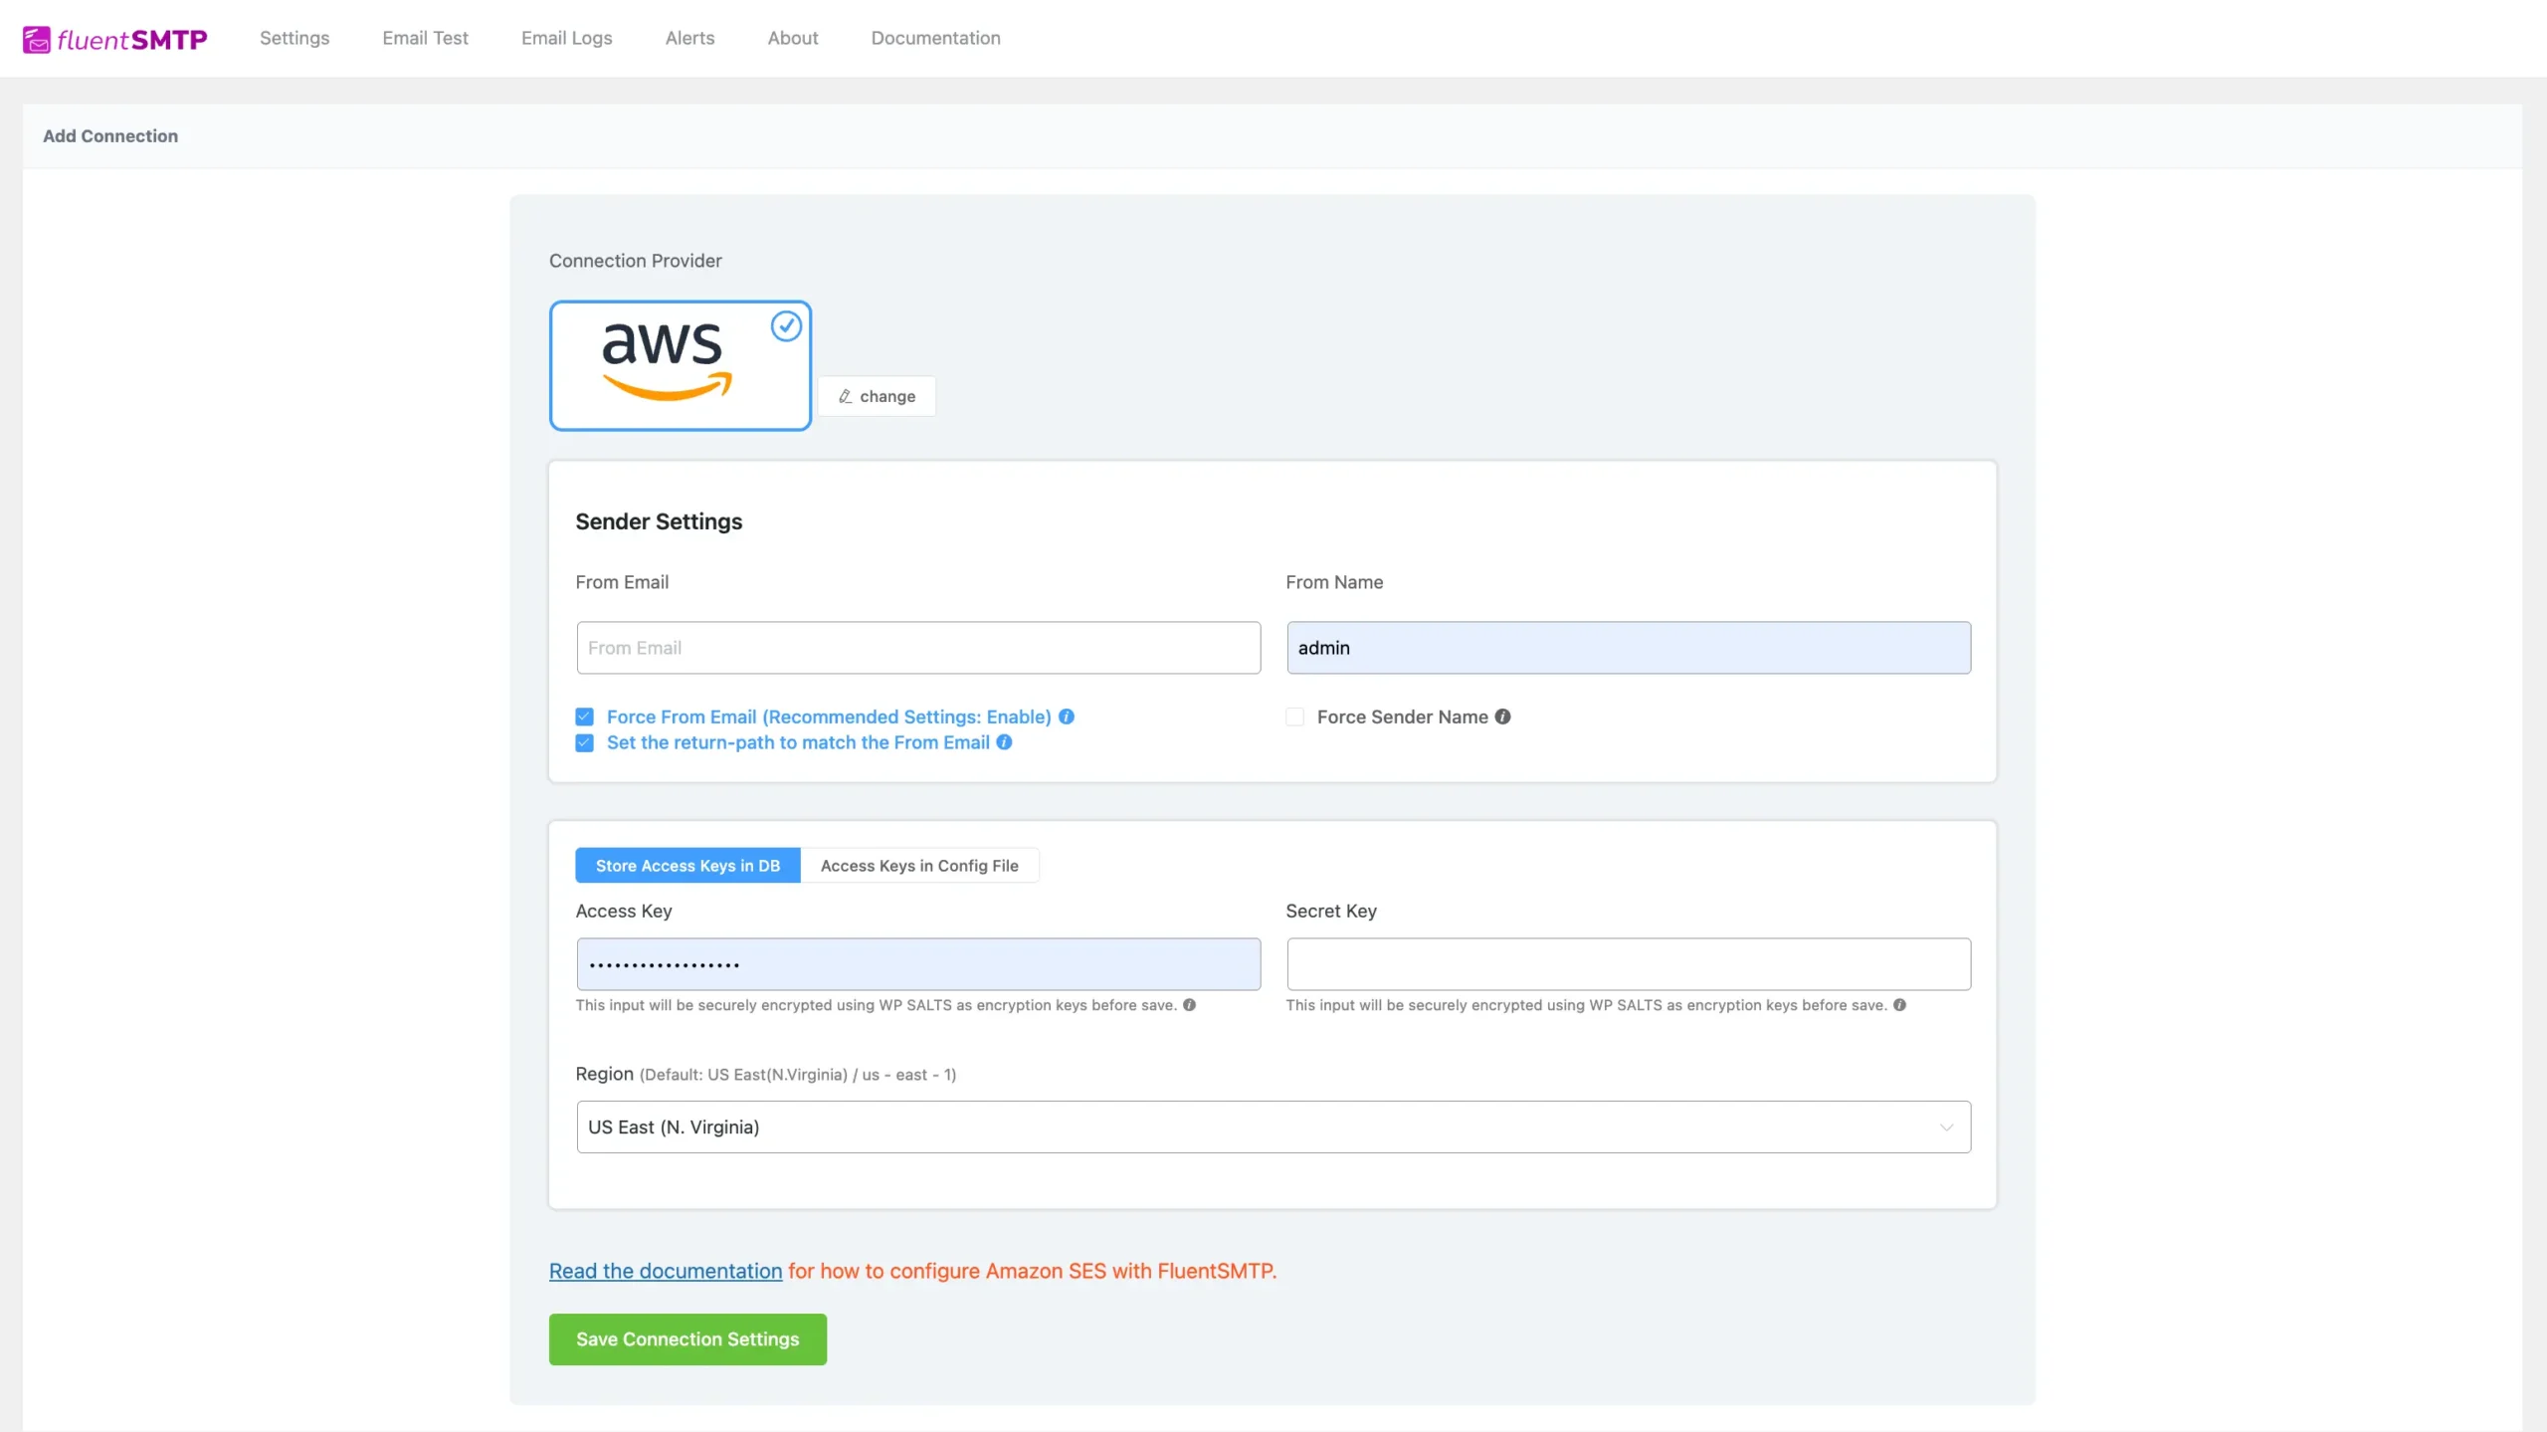Click the From Email input field

pos(918,648)
